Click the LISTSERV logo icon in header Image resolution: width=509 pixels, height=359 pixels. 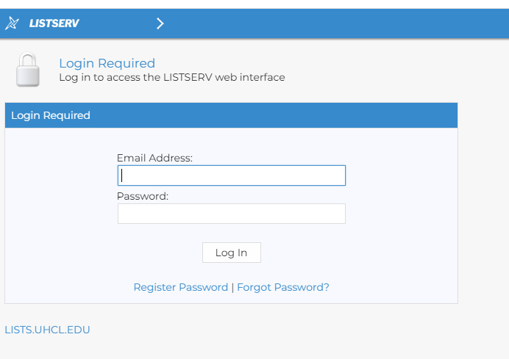tap(12, 23)
